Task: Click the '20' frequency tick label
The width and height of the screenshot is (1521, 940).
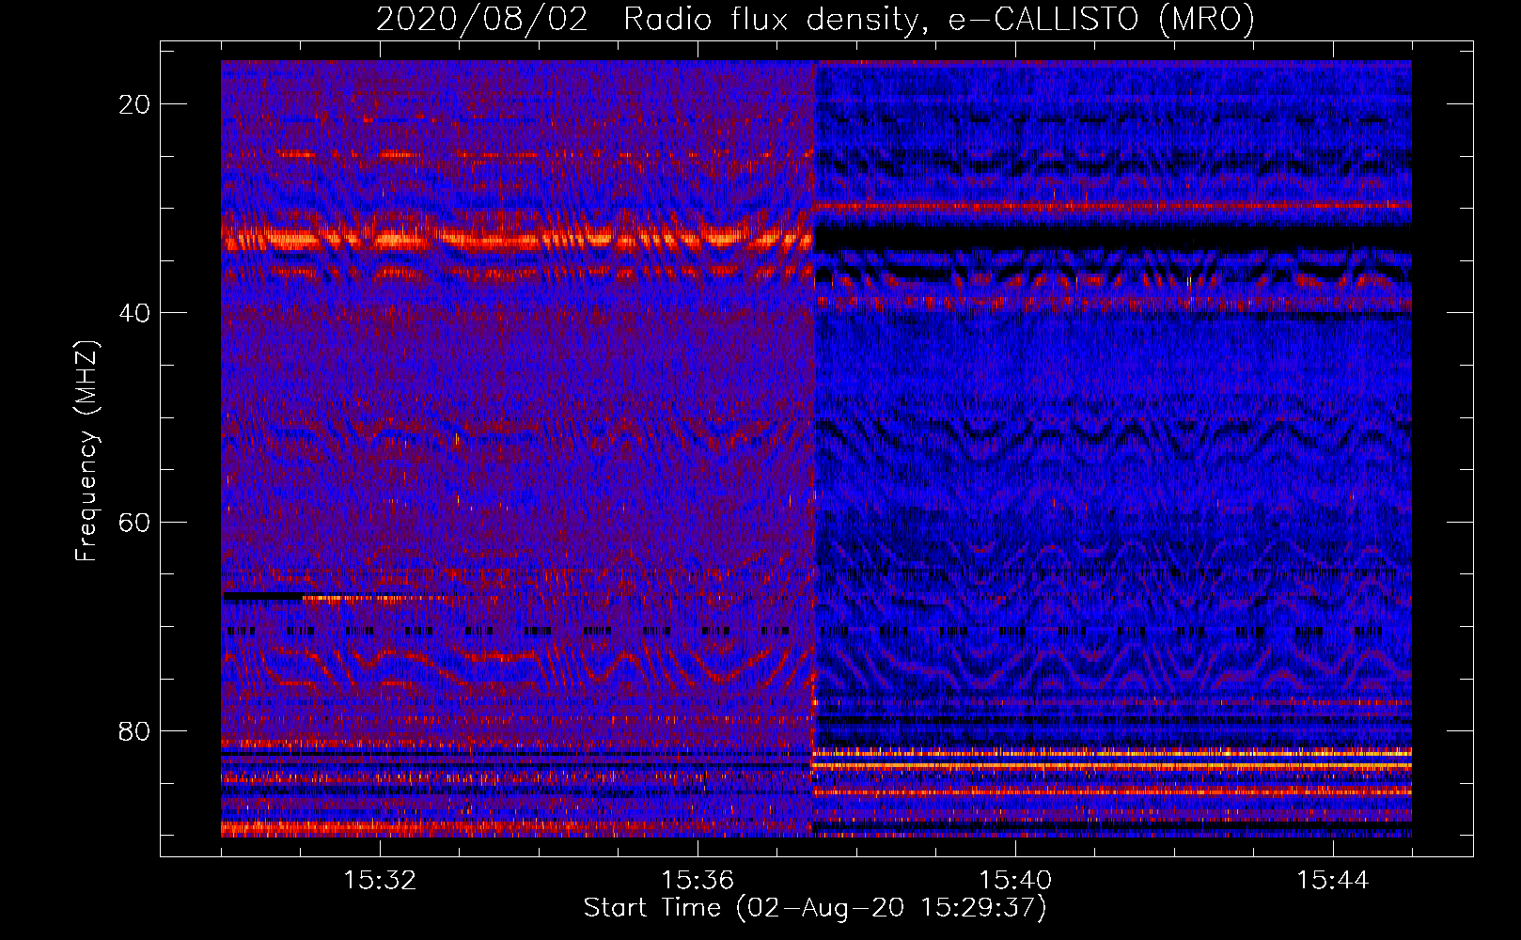Action: (x=134, y=104)
